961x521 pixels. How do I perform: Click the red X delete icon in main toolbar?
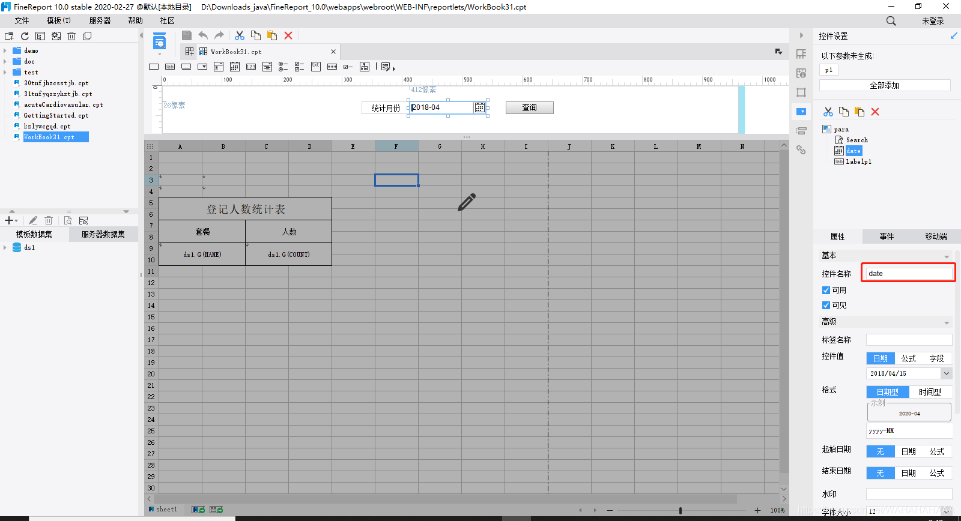coord(288,35)
